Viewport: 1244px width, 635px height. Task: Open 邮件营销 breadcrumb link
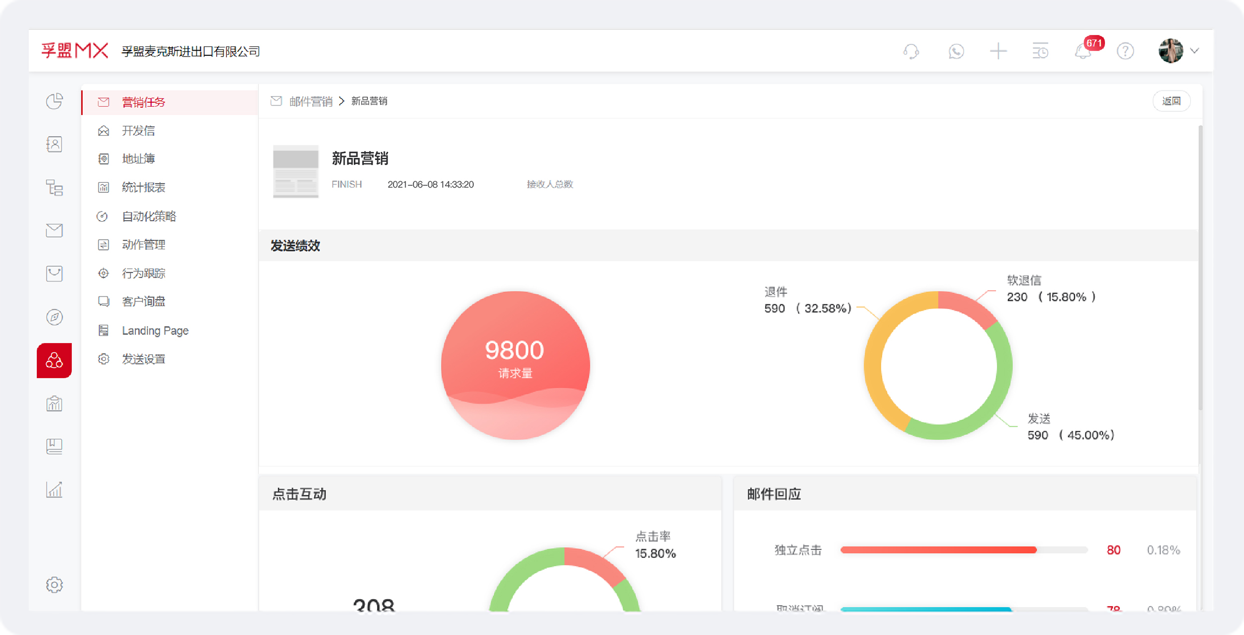[x=312, y=101]
